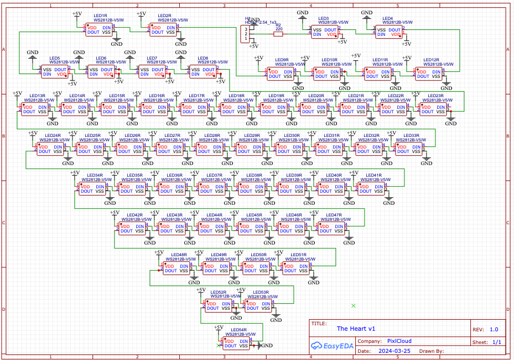514x360 pixels.
Task: Select the "LED47R" designator label
Action: [x=334, y=215]
